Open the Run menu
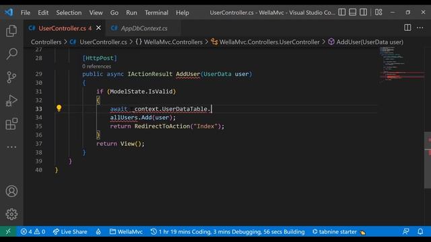Screen dimensions: 431x242 pyautogui.click(x=131, y=13)
